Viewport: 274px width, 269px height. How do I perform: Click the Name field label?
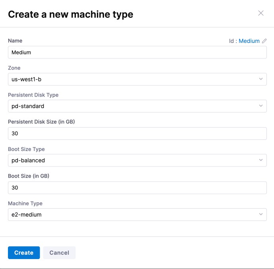15,41
